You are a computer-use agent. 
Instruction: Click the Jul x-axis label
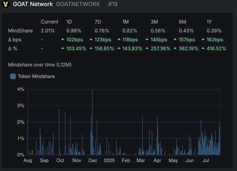[x=206, y=161]
